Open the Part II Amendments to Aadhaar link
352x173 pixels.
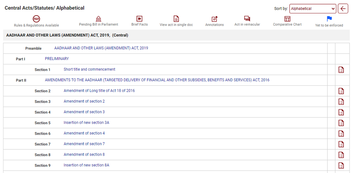click(x=157, y=80)
